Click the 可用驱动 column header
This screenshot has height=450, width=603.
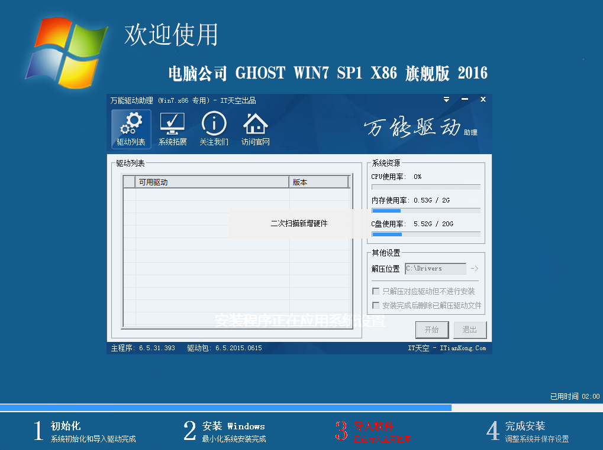212,182
